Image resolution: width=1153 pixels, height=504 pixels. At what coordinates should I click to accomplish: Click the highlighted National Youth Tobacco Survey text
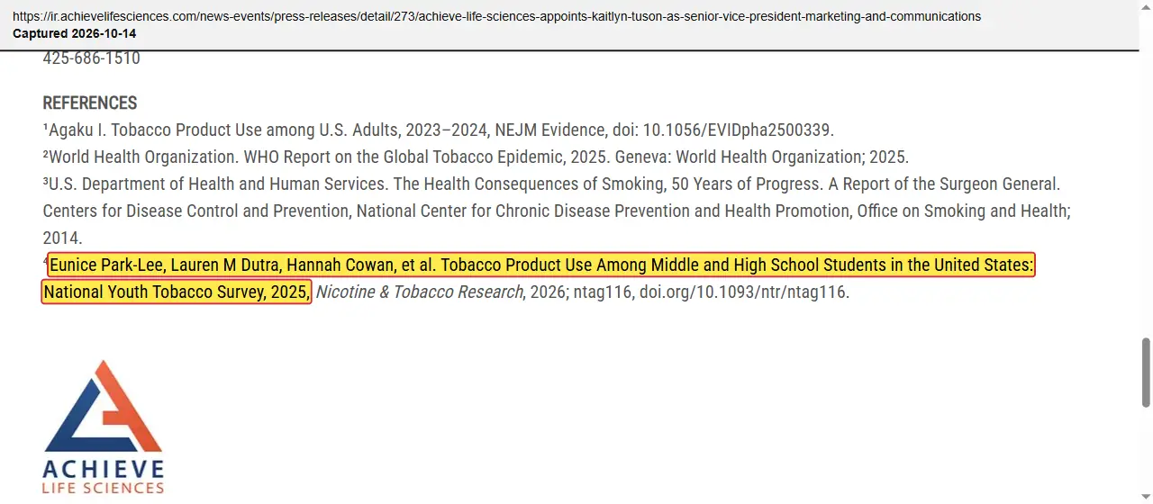tap(177, 292)
